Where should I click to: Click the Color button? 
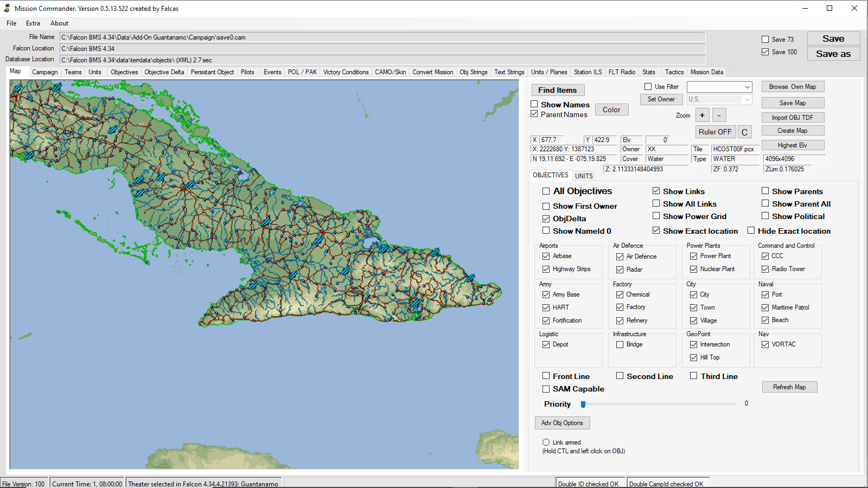(x=611, y=110)
